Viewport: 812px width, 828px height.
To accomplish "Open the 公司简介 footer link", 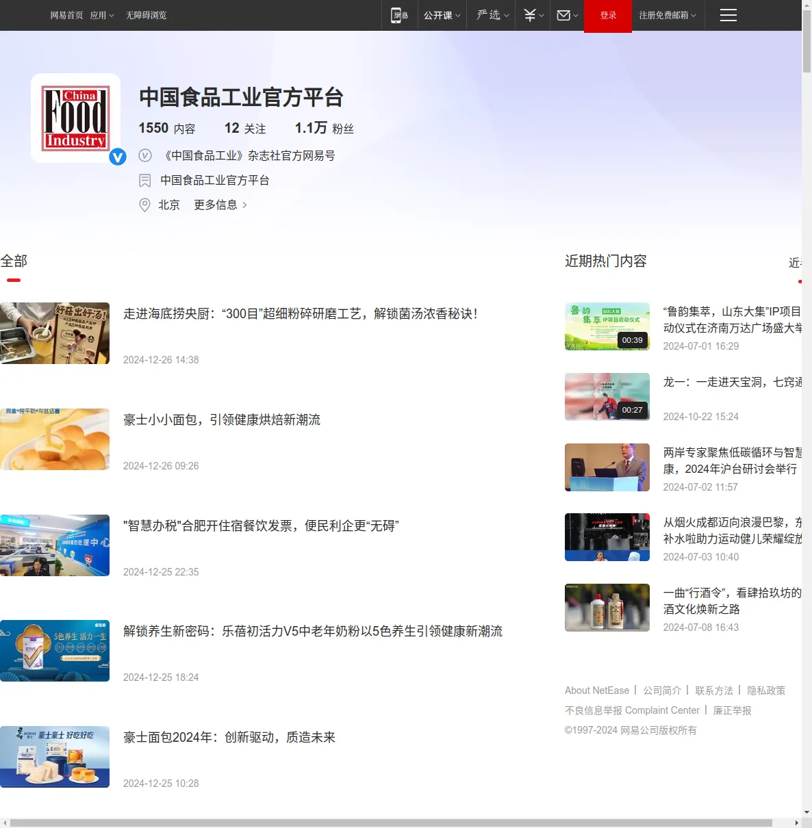I will pyautogui.click(x=662, y=690).
